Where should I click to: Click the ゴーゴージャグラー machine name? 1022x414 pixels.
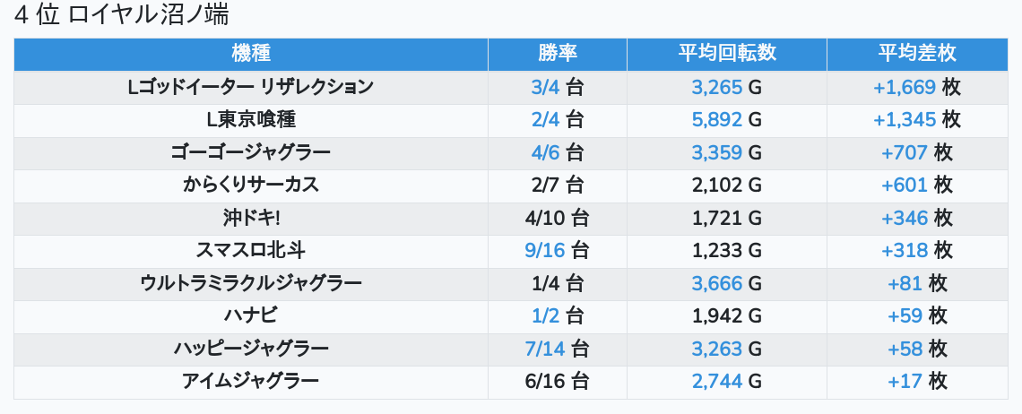point(251,152)
